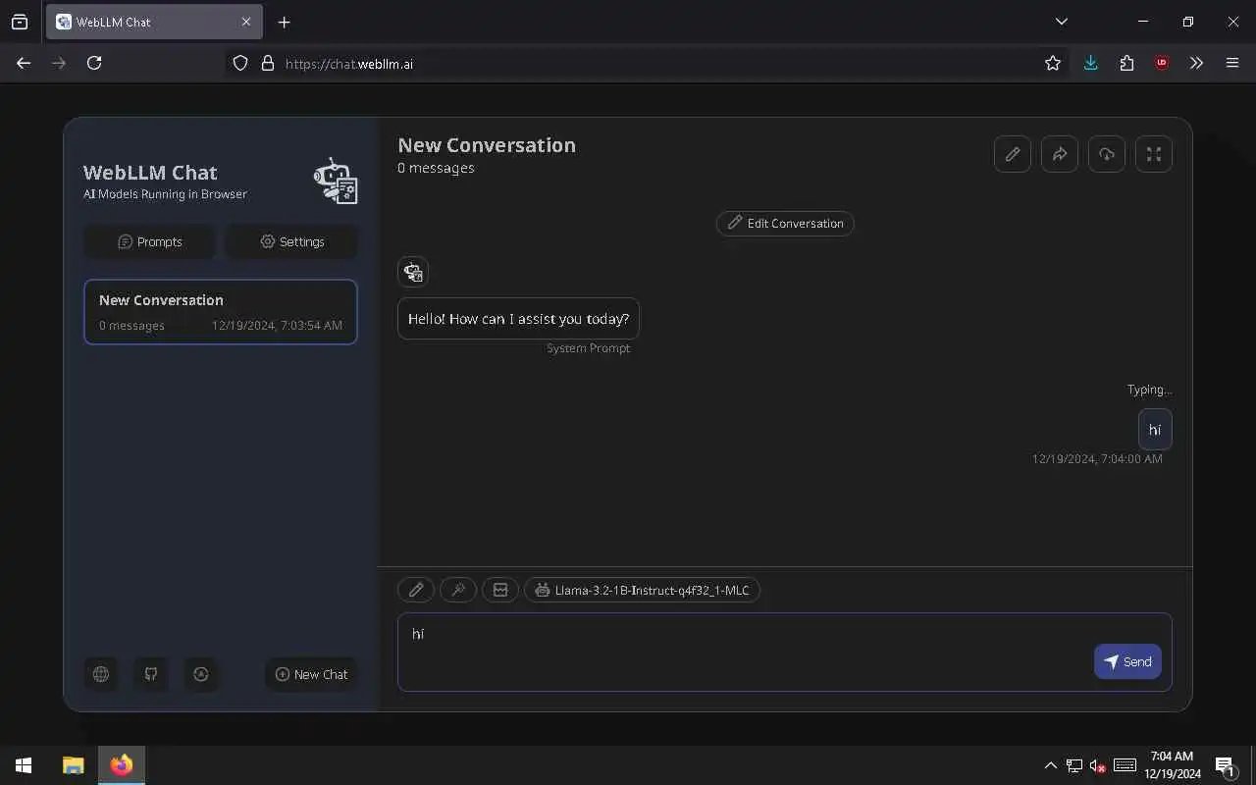Click the uBlock Origin toolbar icon
Viewport: 1256px width, 785px height.
1162,63
